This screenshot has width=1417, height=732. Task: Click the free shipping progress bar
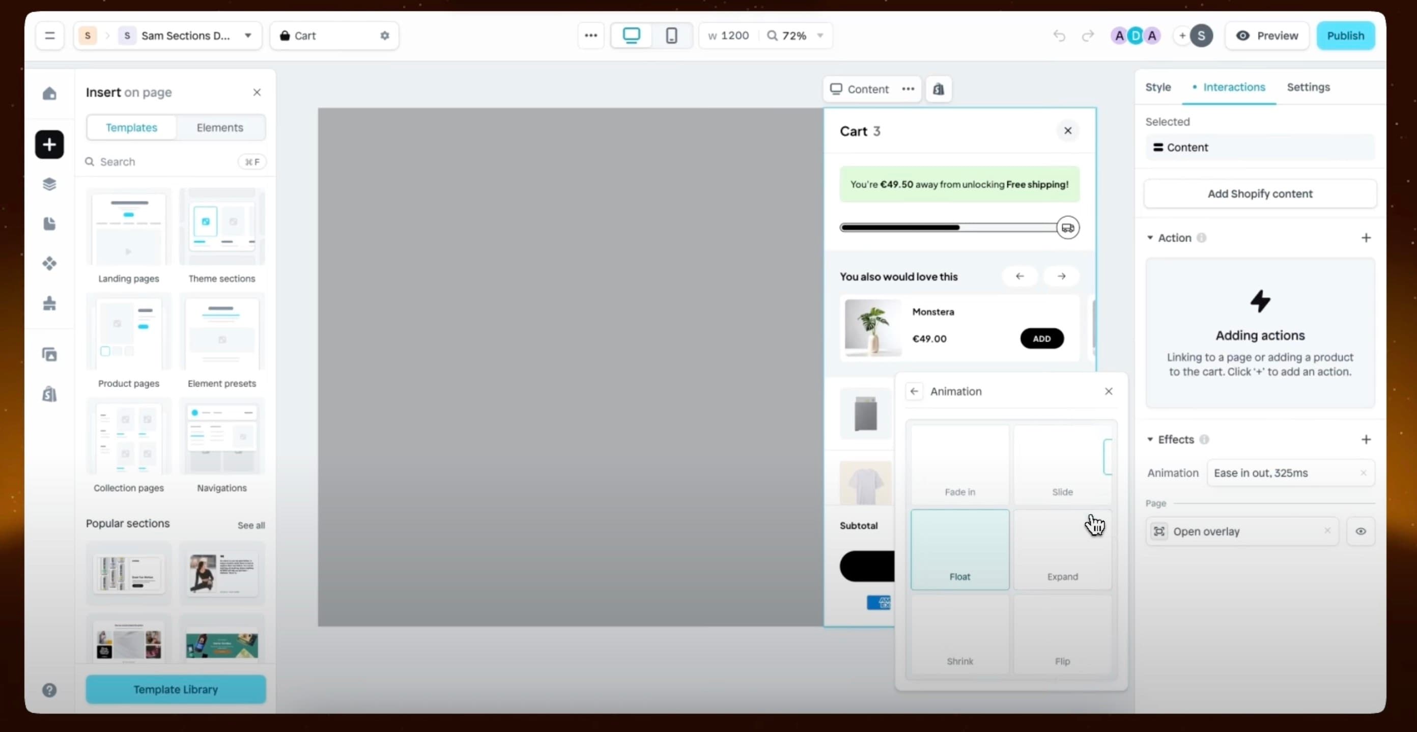click(x=959, y=228)
